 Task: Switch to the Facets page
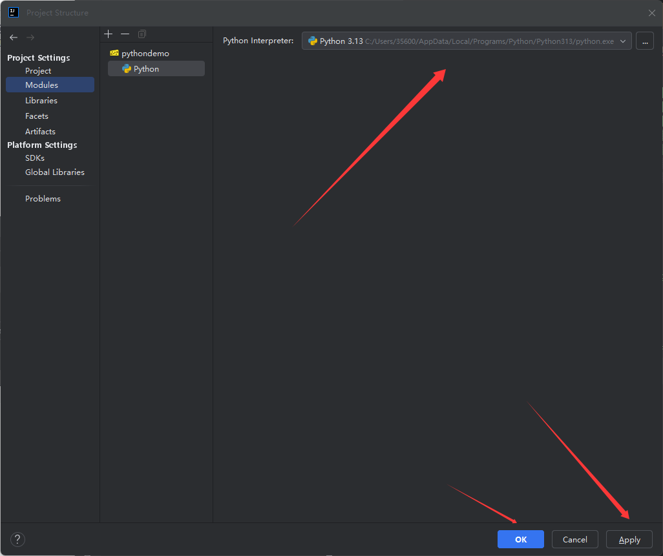click(x=36, y=116)
